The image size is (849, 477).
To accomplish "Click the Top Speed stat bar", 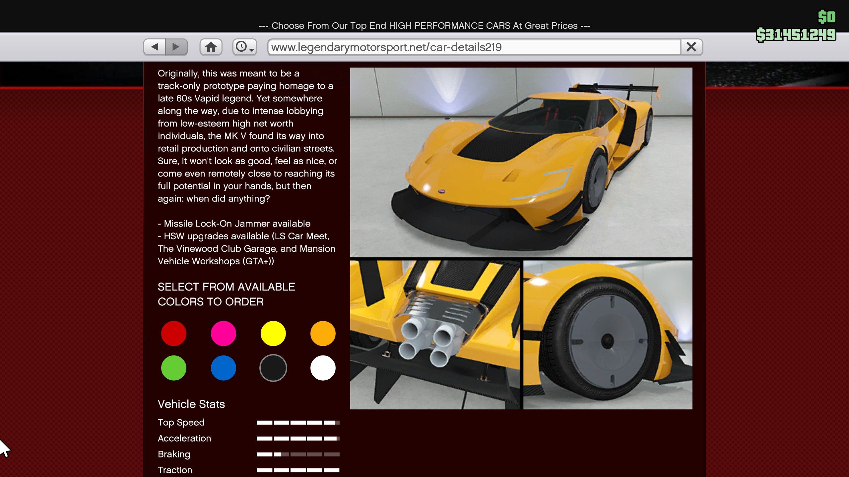I will click(x=298, y=422).
